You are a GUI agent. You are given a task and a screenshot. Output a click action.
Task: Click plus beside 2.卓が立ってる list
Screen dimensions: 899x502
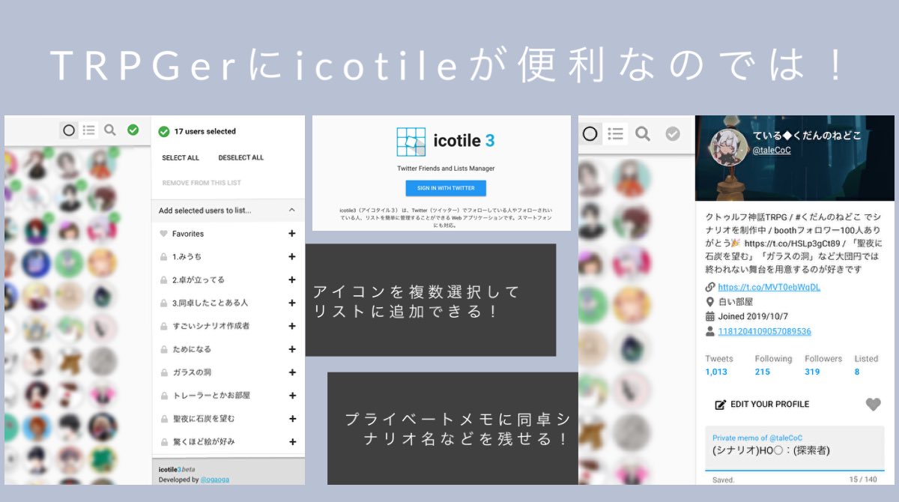click(291, 280)
